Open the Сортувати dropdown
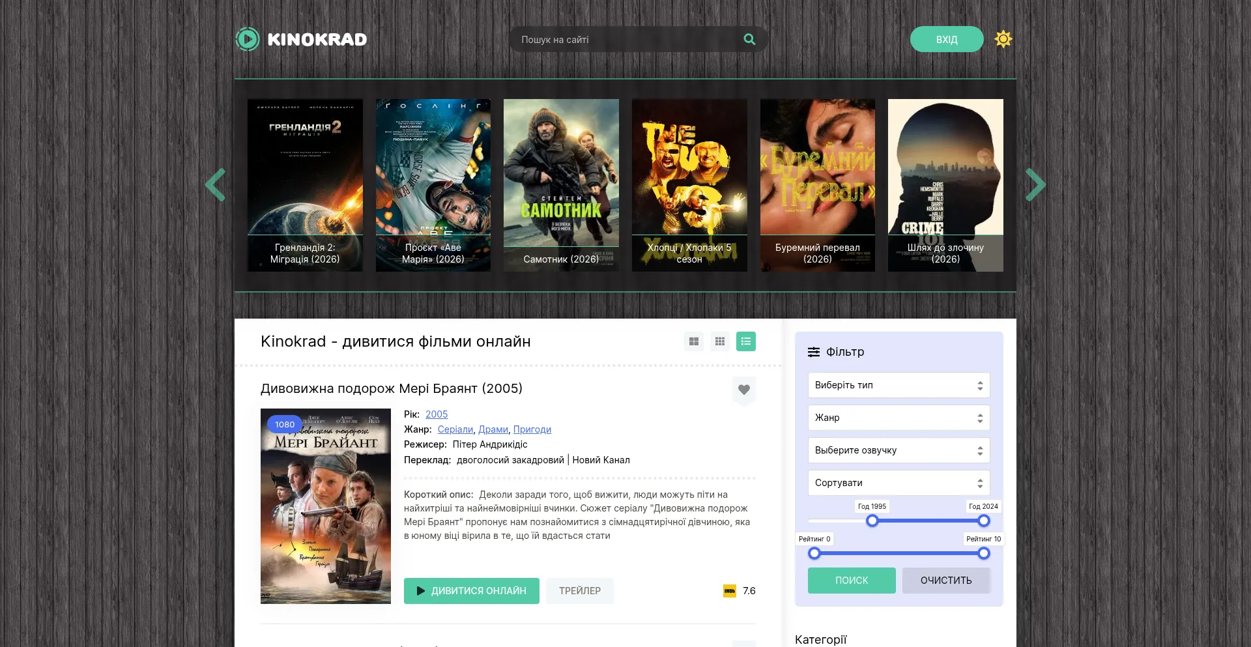Viewport: 1251px width, 647px height. click(899, 483)
